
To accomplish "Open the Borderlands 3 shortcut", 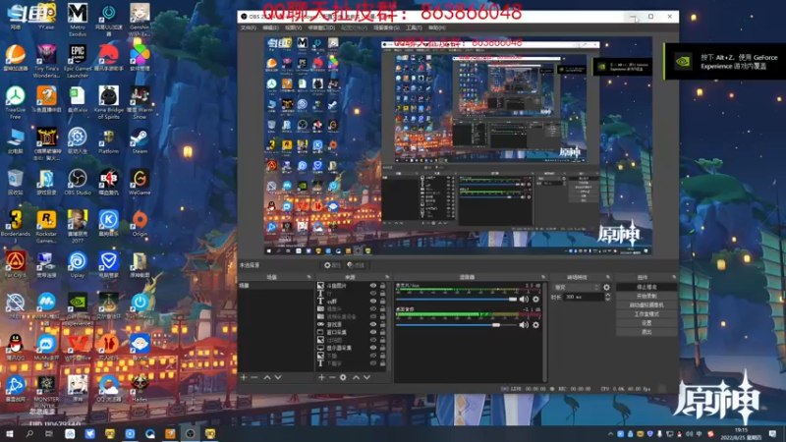I will click(16, 227).
